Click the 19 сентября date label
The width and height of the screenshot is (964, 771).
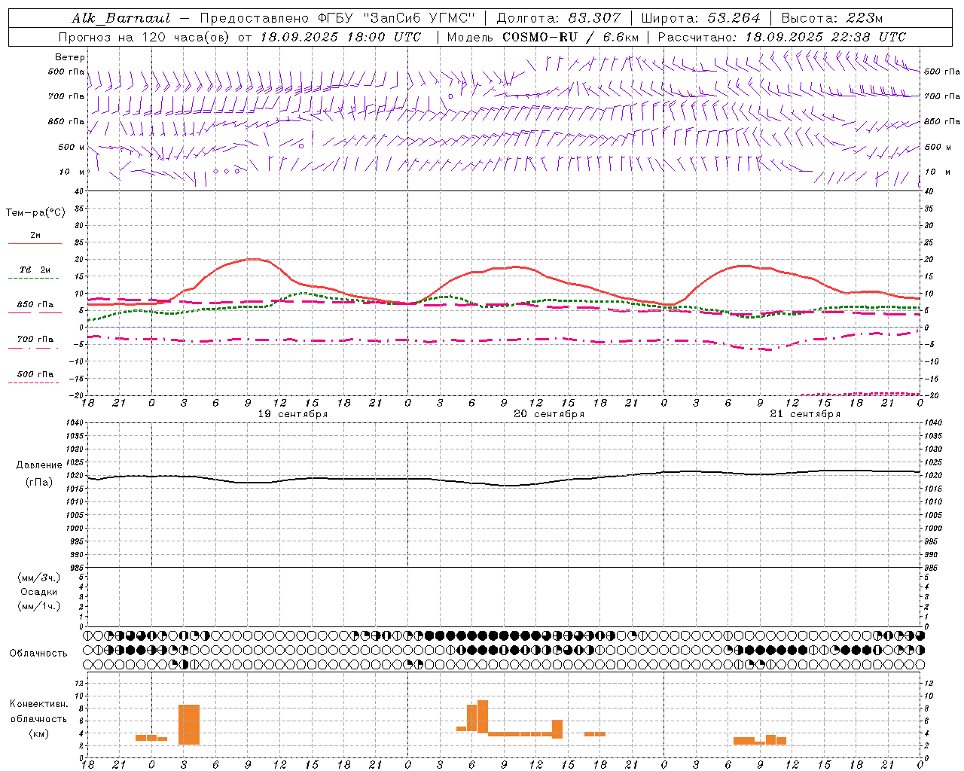pyautogui.click(x=292, y=414)
